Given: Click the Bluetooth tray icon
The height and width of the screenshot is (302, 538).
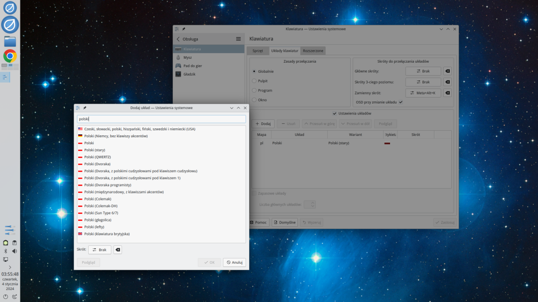Looking at the screenshot, I should tap(5, 251).
